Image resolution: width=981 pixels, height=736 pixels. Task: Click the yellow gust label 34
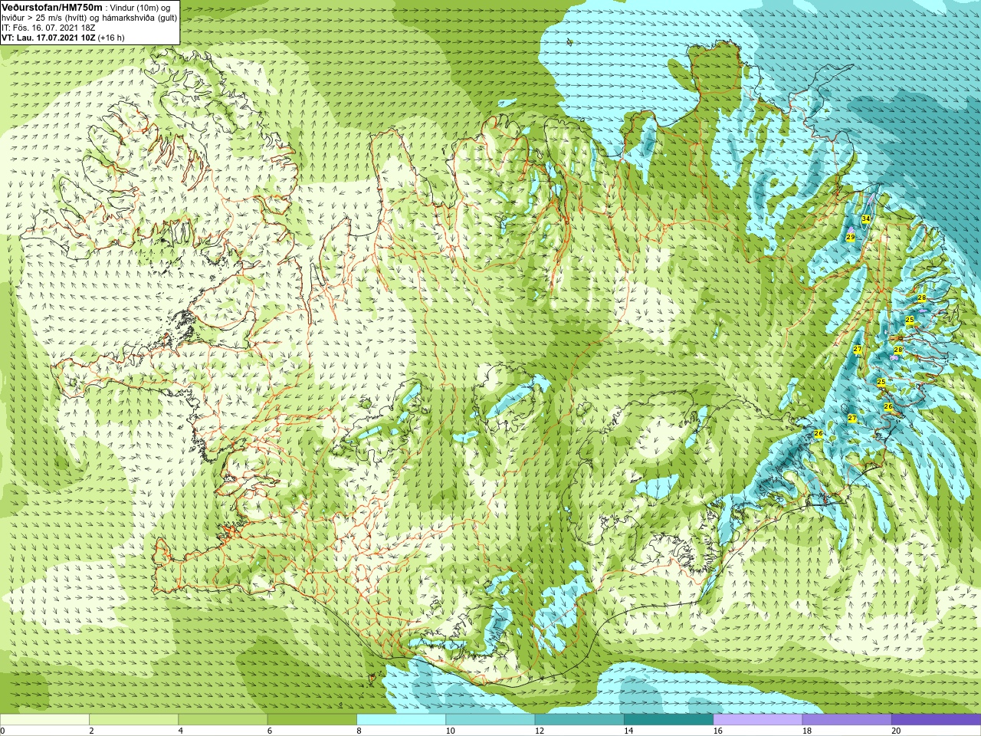point(865,219)
